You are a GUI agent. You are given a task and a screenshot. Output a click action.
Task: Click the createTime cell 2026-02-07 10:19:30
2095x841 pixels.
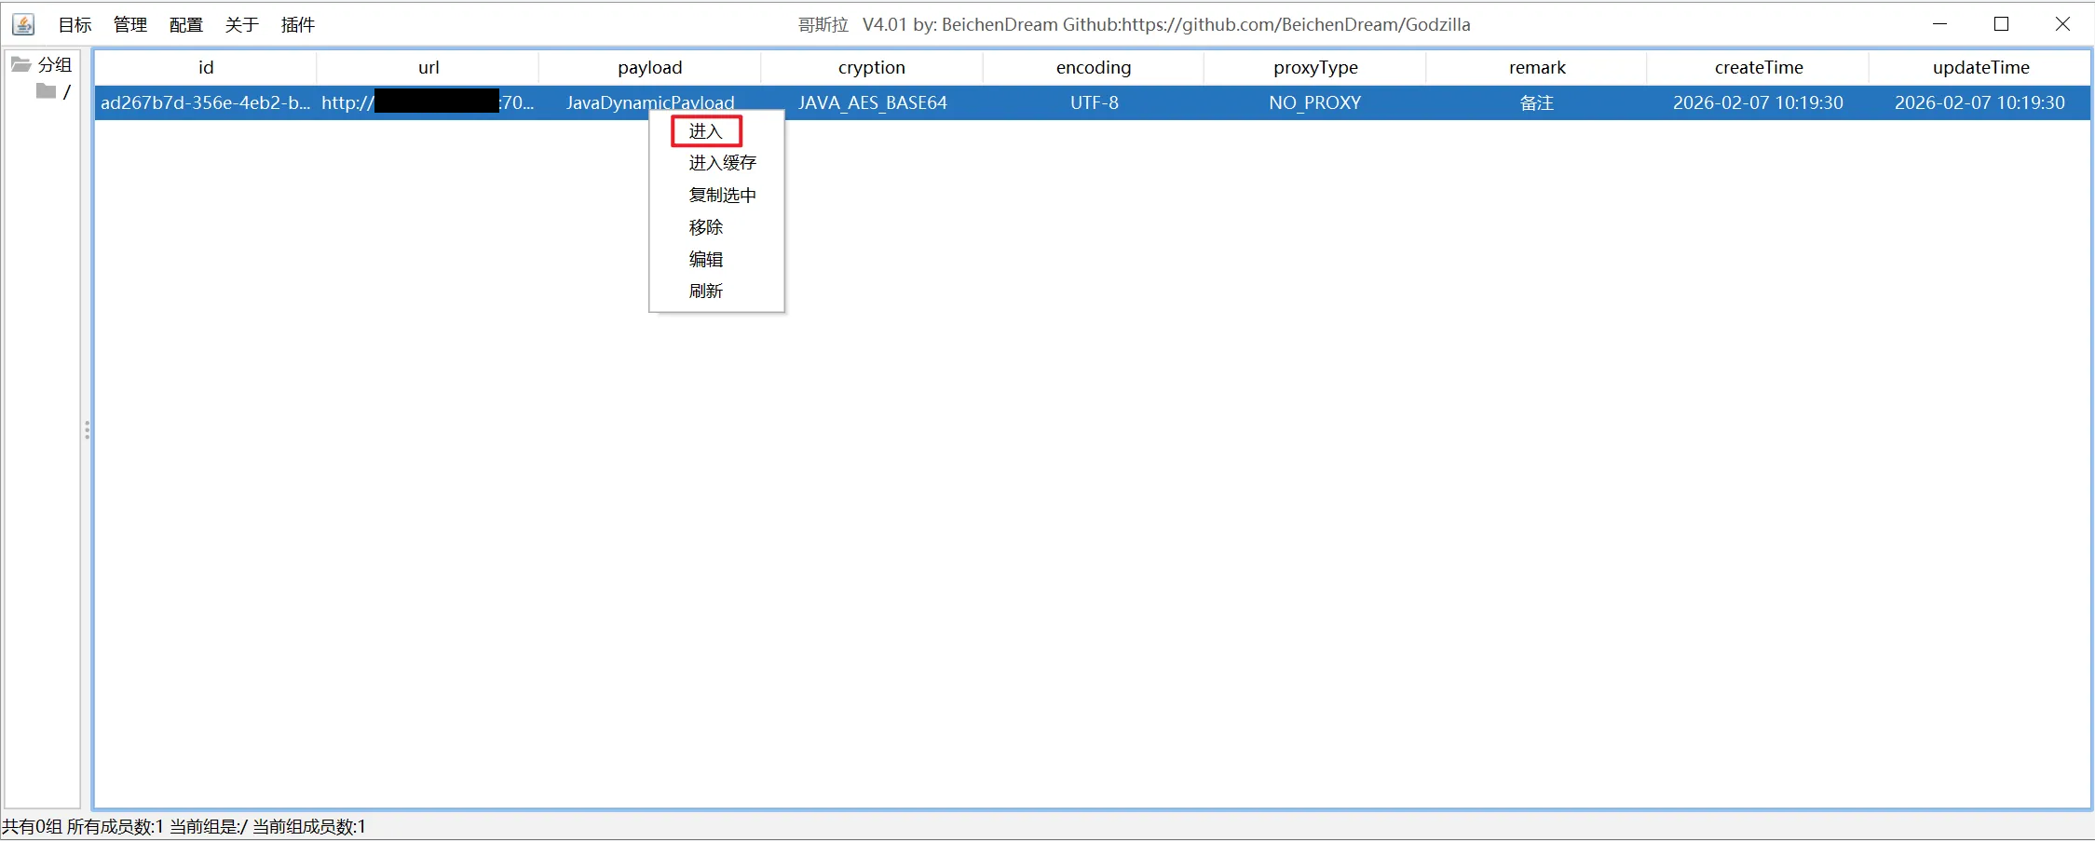click(1759, 102)
